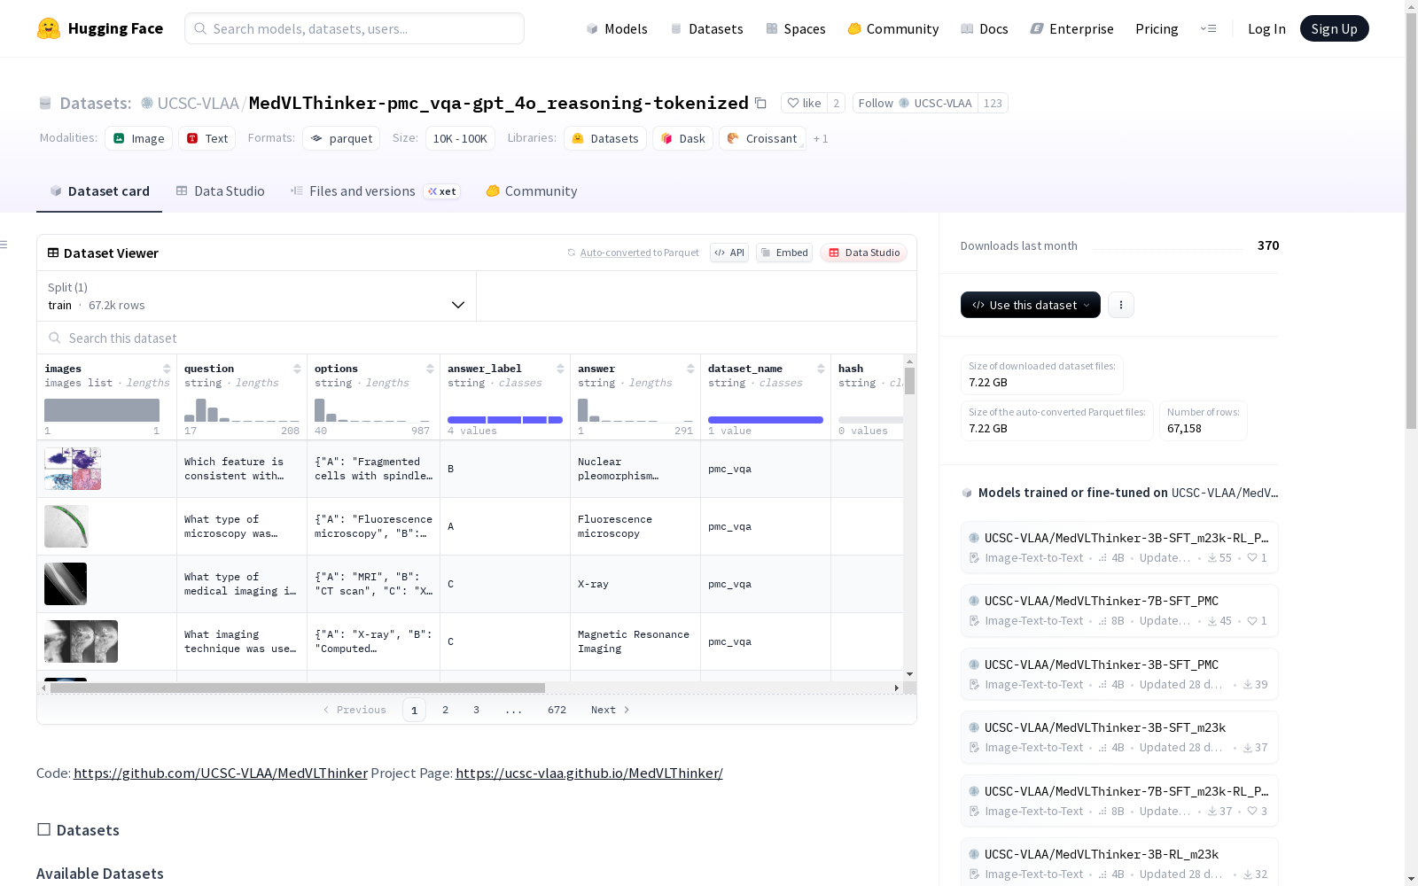Click the Embed button
The height and width of the screenshot is (886, 1418).
coord(784,253)
